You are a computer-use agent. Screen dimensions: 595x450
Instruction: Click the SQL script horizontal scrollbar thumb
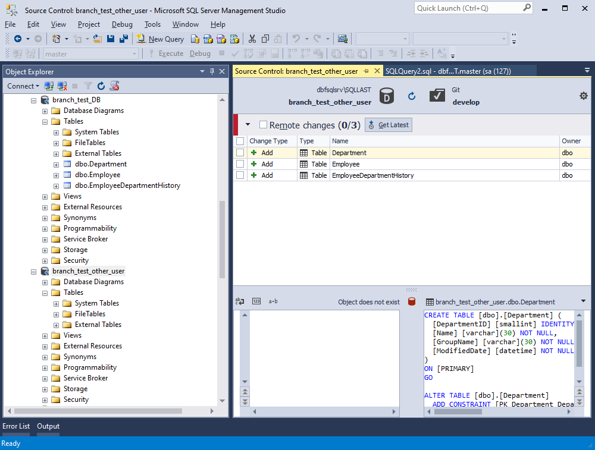pos(458,411)
